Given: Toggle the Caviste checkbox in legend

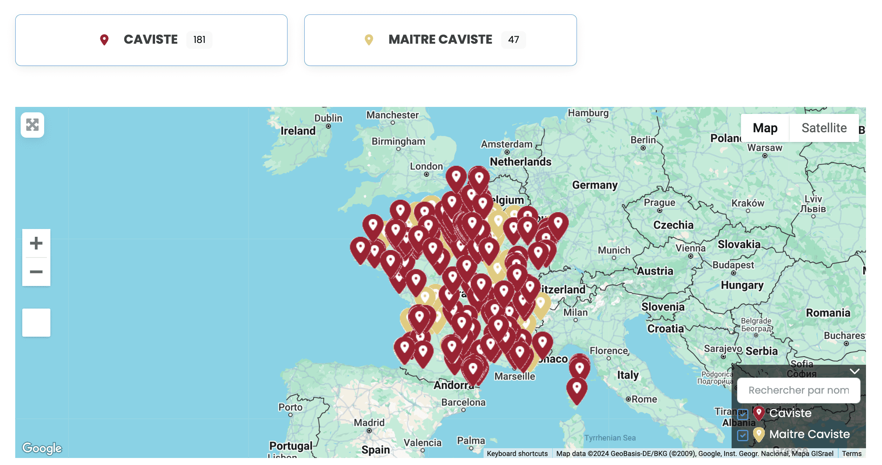Looking at the screenshot, I should 743,414.
